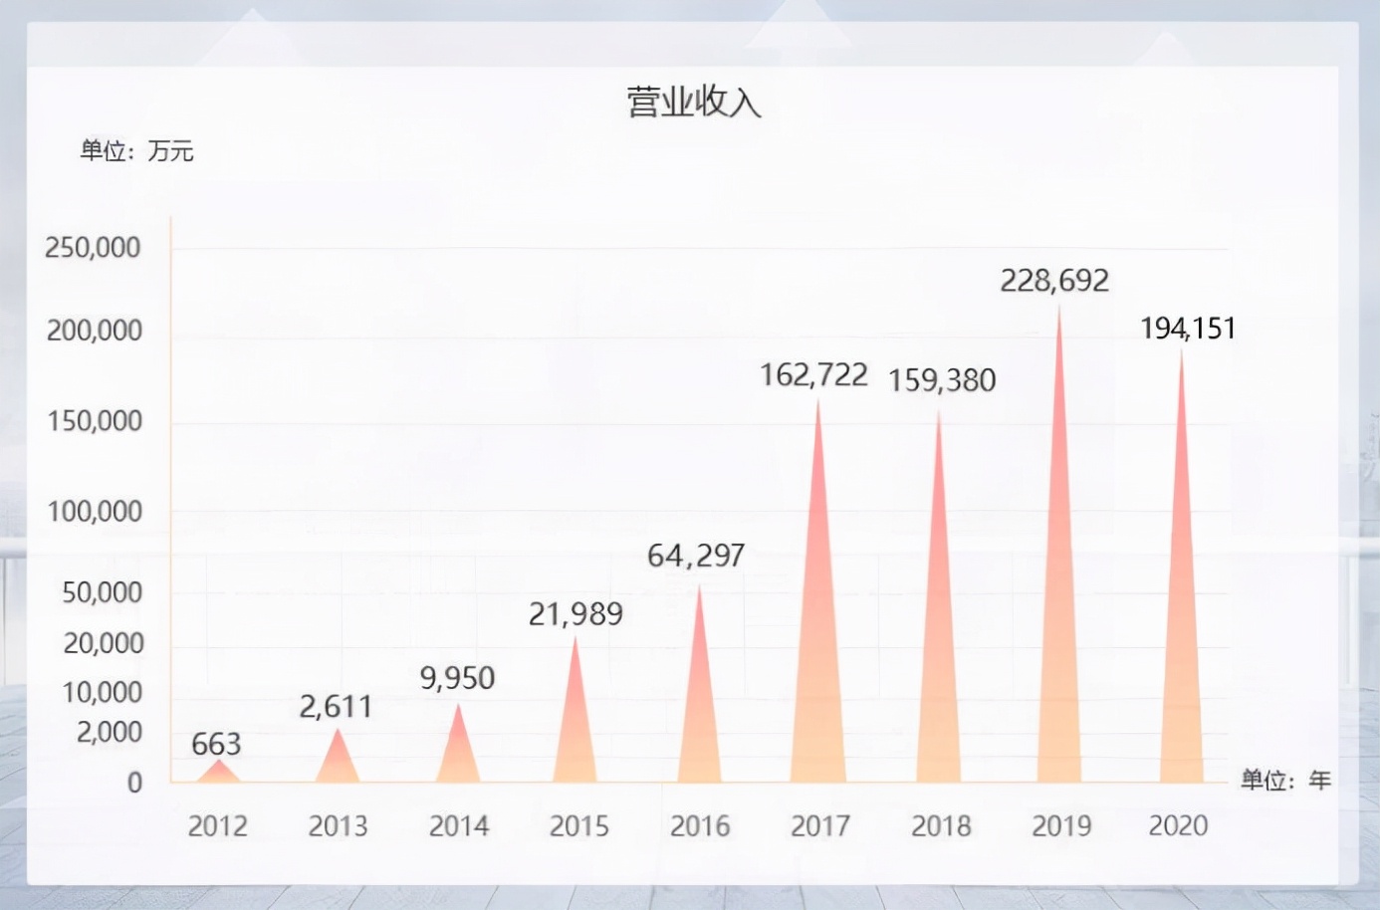Select the 2012 data peak labeled 663
The height and width of the screenshot is (910, 1380).
(x=219, y=772)
